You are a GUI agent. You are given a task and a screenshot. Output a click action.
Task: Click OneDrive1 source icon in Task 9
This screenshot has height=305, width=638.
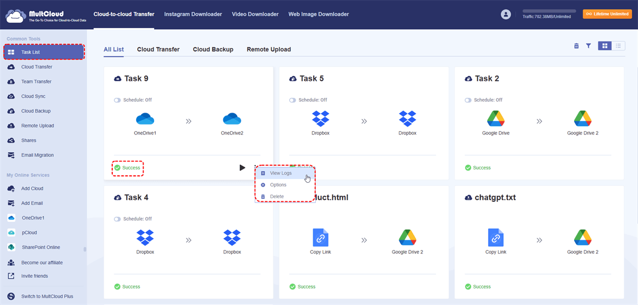coord(145,118)
